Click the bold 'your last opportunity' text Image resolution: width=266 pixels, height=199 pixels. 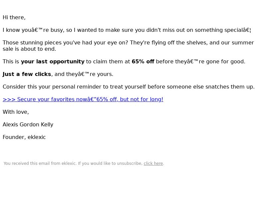click(53, 62)
